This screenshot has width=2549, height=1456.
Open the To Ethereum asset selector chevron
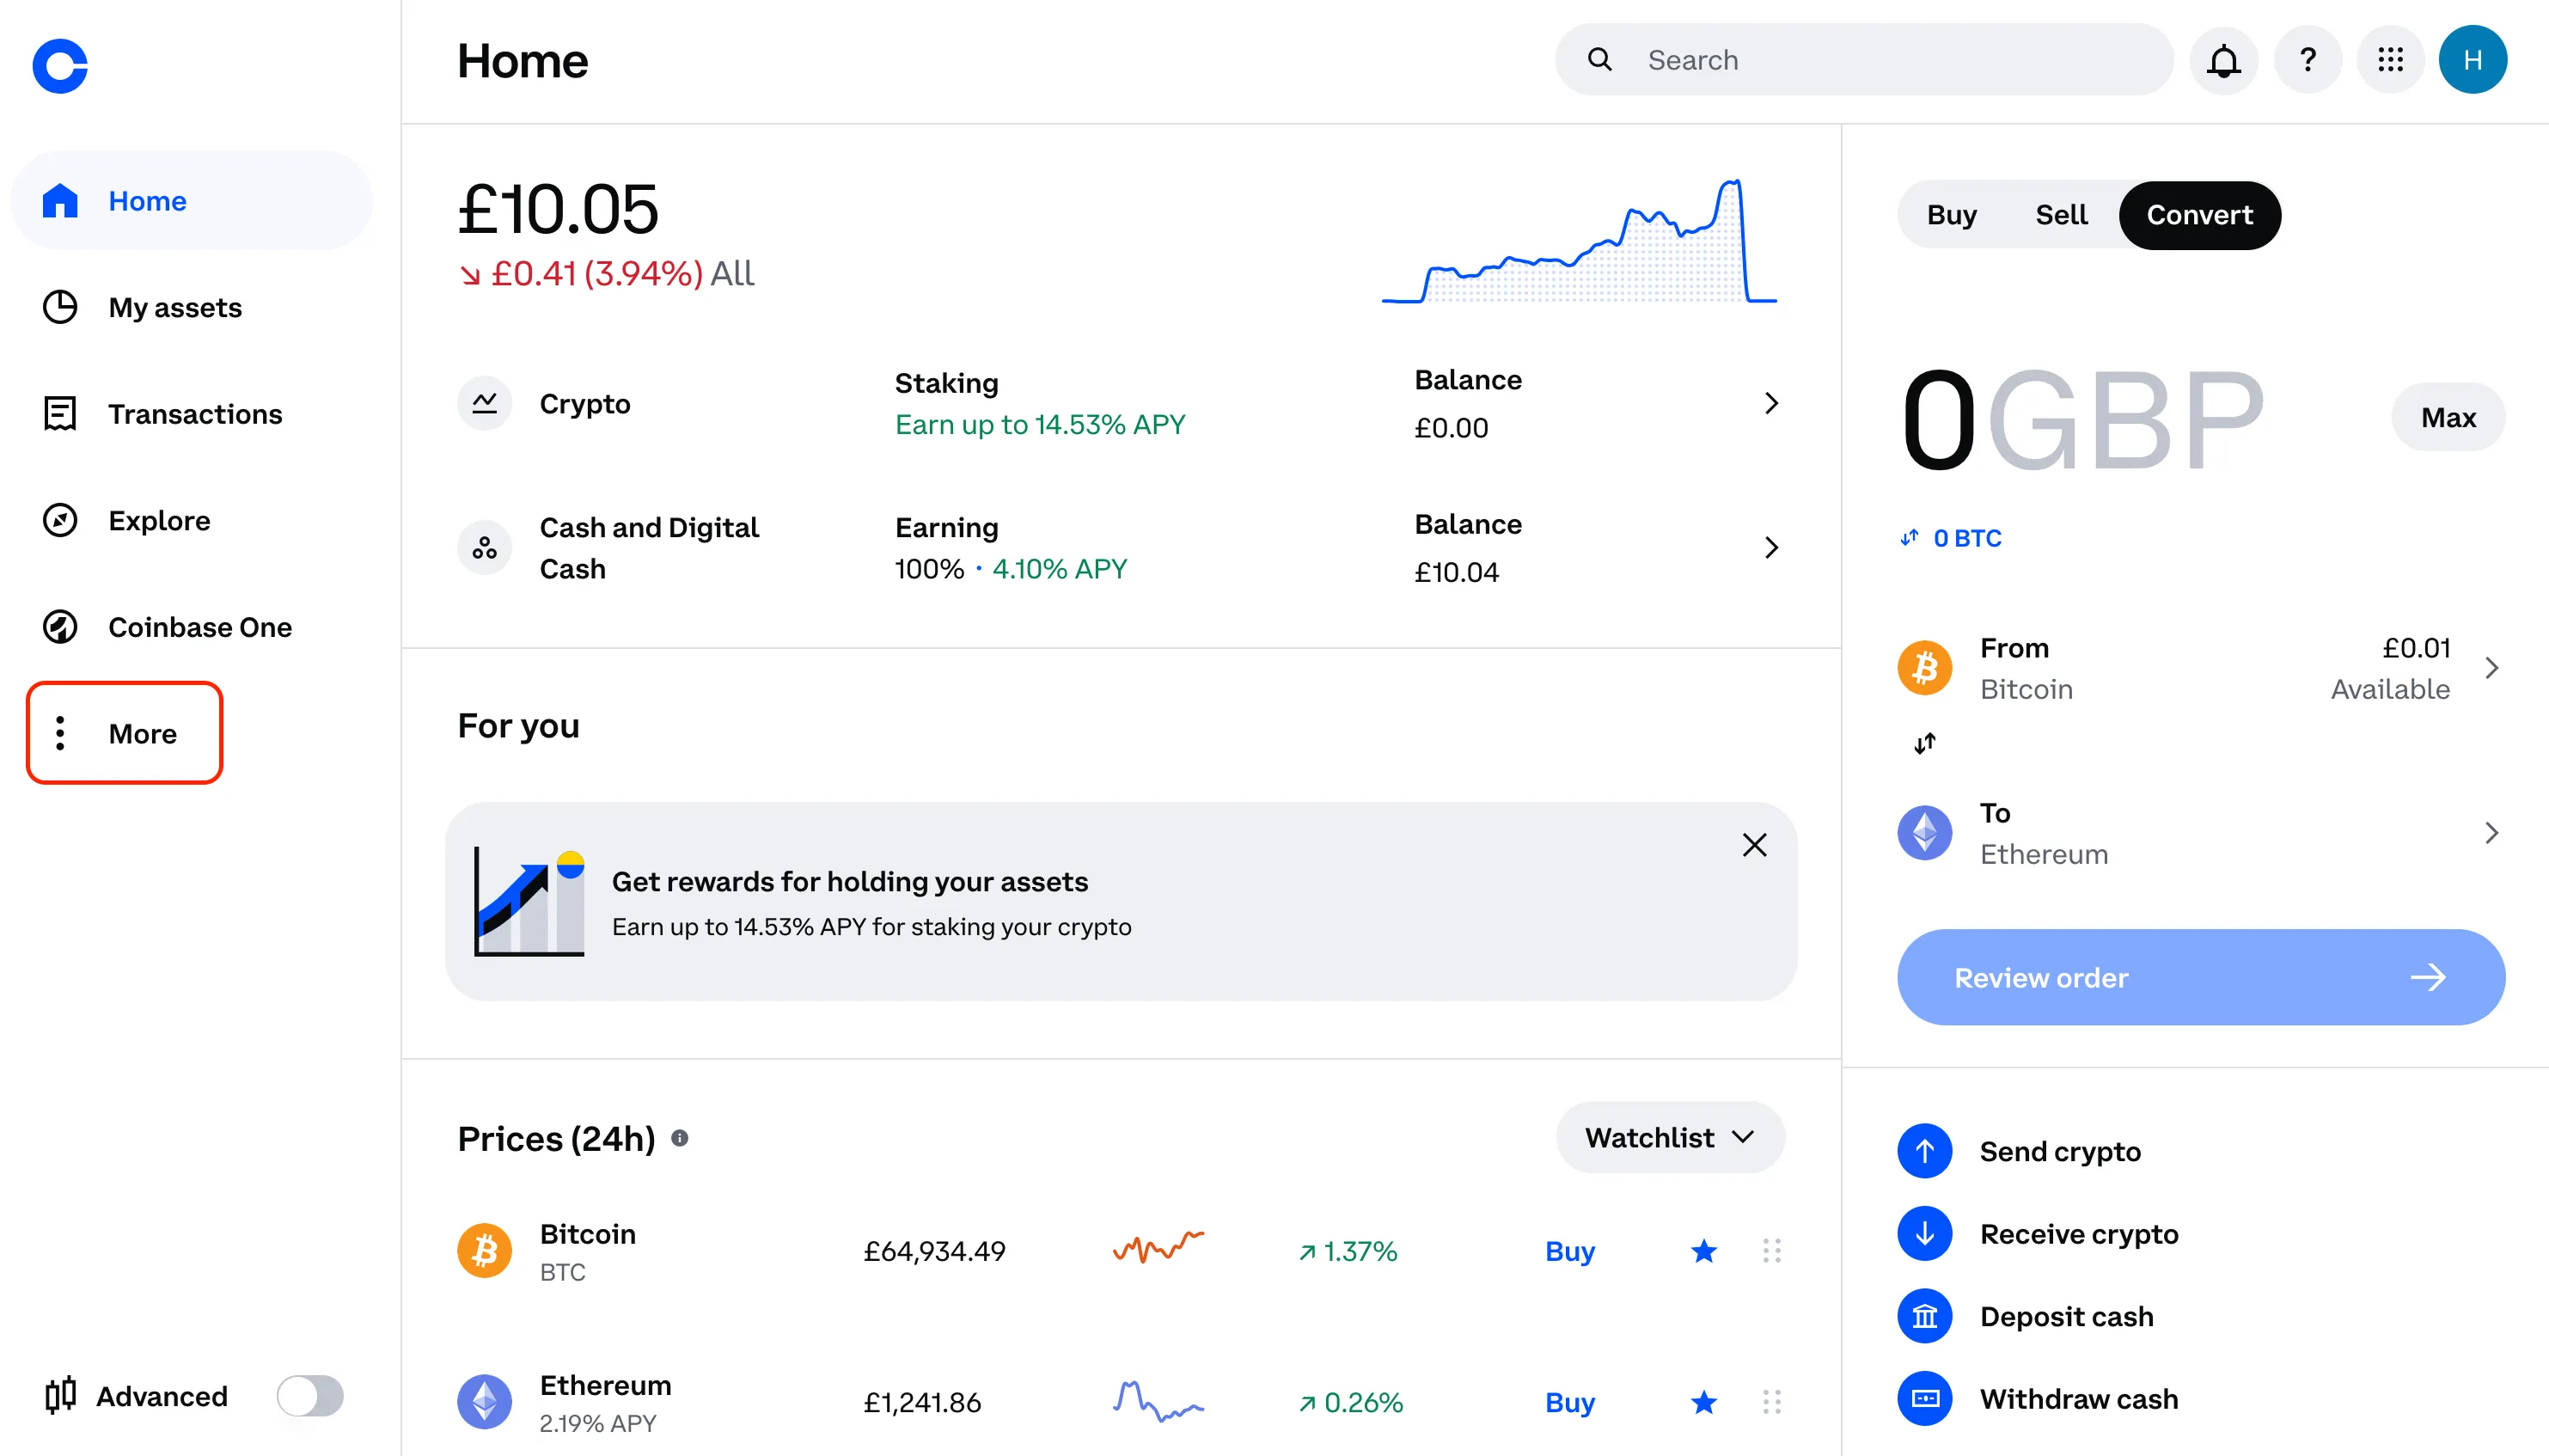point(2491,833)
